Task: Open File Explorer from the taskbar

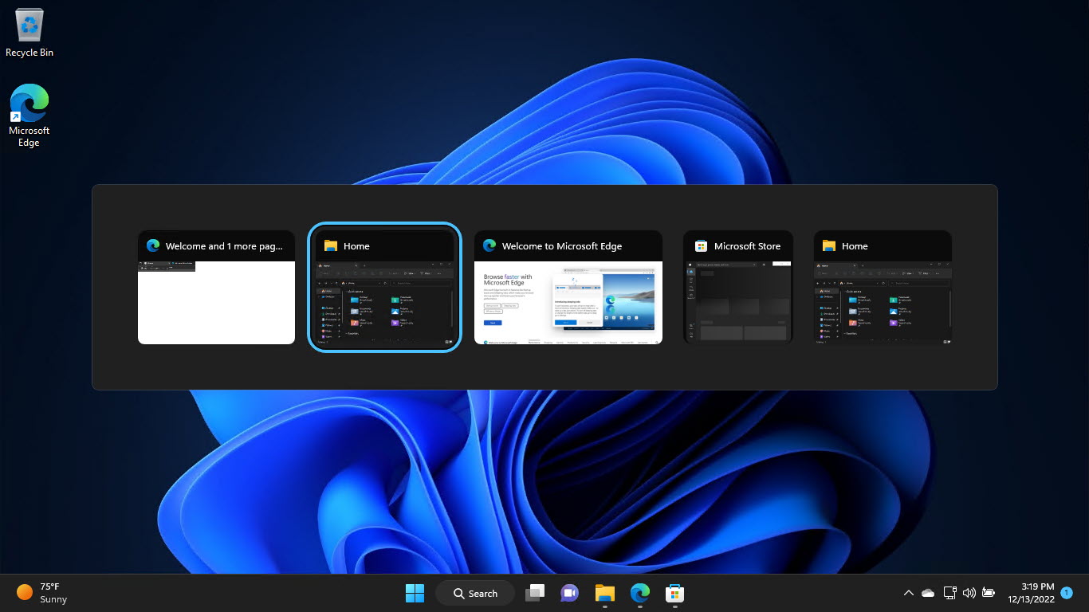Action: click(604, 593)
